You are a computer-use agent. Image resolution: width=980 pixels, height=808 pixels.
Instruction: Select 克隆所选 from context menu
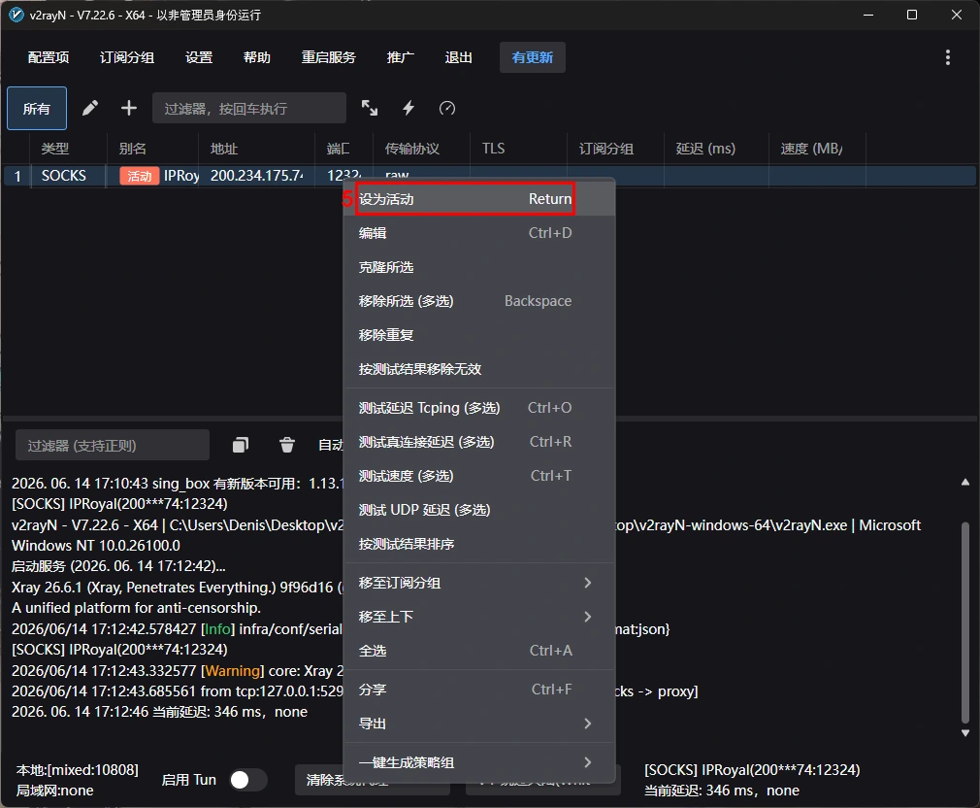(x=478, y=267)
